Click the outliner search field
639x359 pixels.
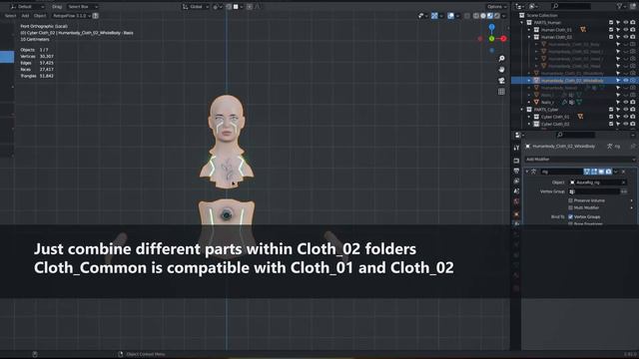pyautogui.click(x=571, y=7)
